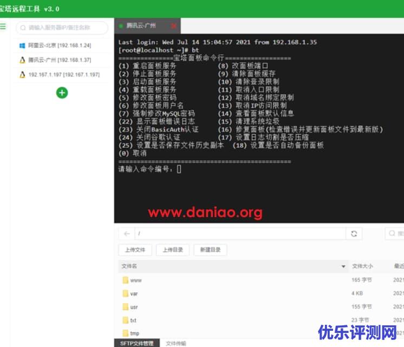Click the usr folder icon

pos(126,307)
